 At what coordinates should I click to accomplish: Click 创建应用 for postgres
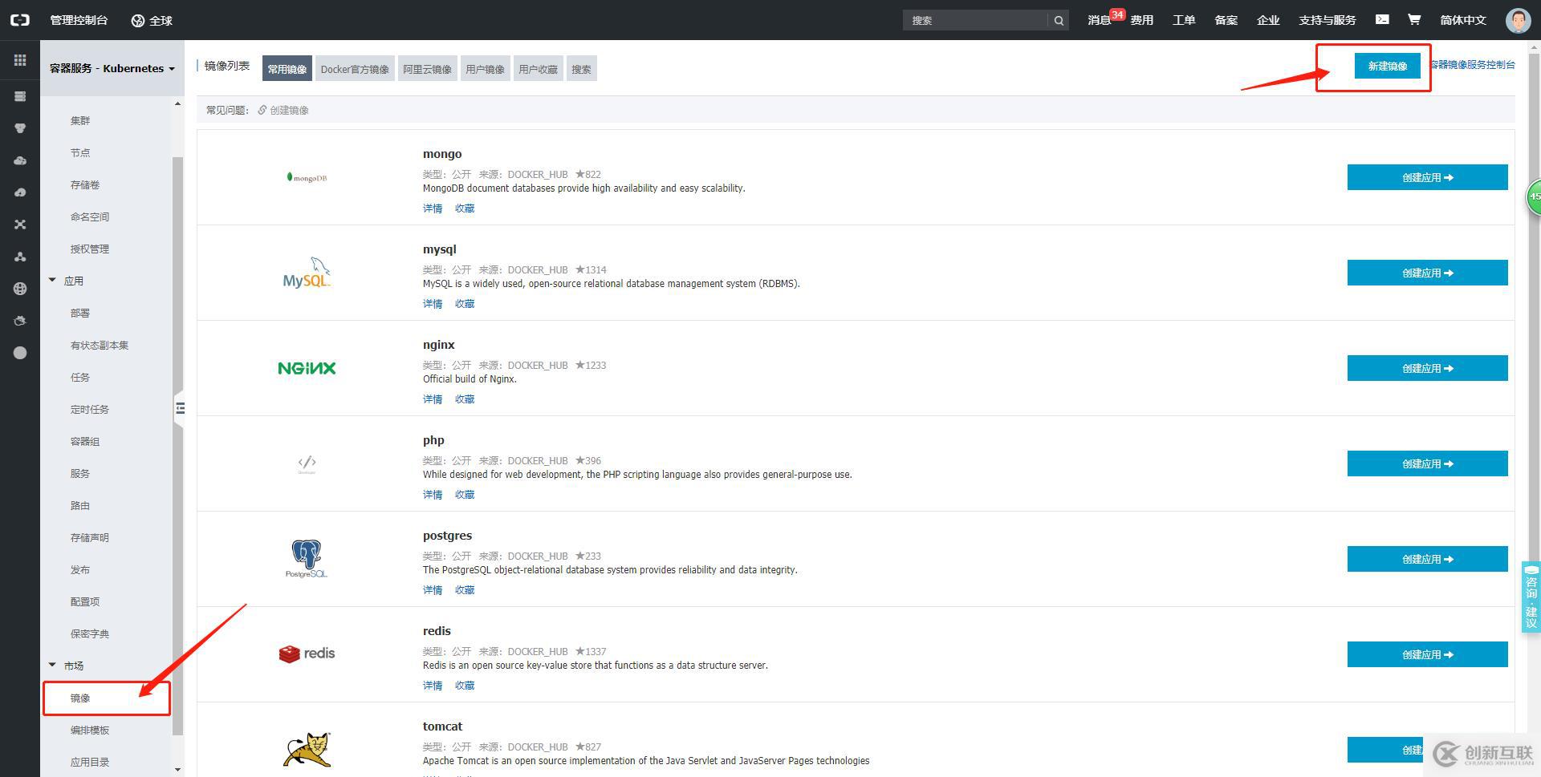[x=1427, y=559]
